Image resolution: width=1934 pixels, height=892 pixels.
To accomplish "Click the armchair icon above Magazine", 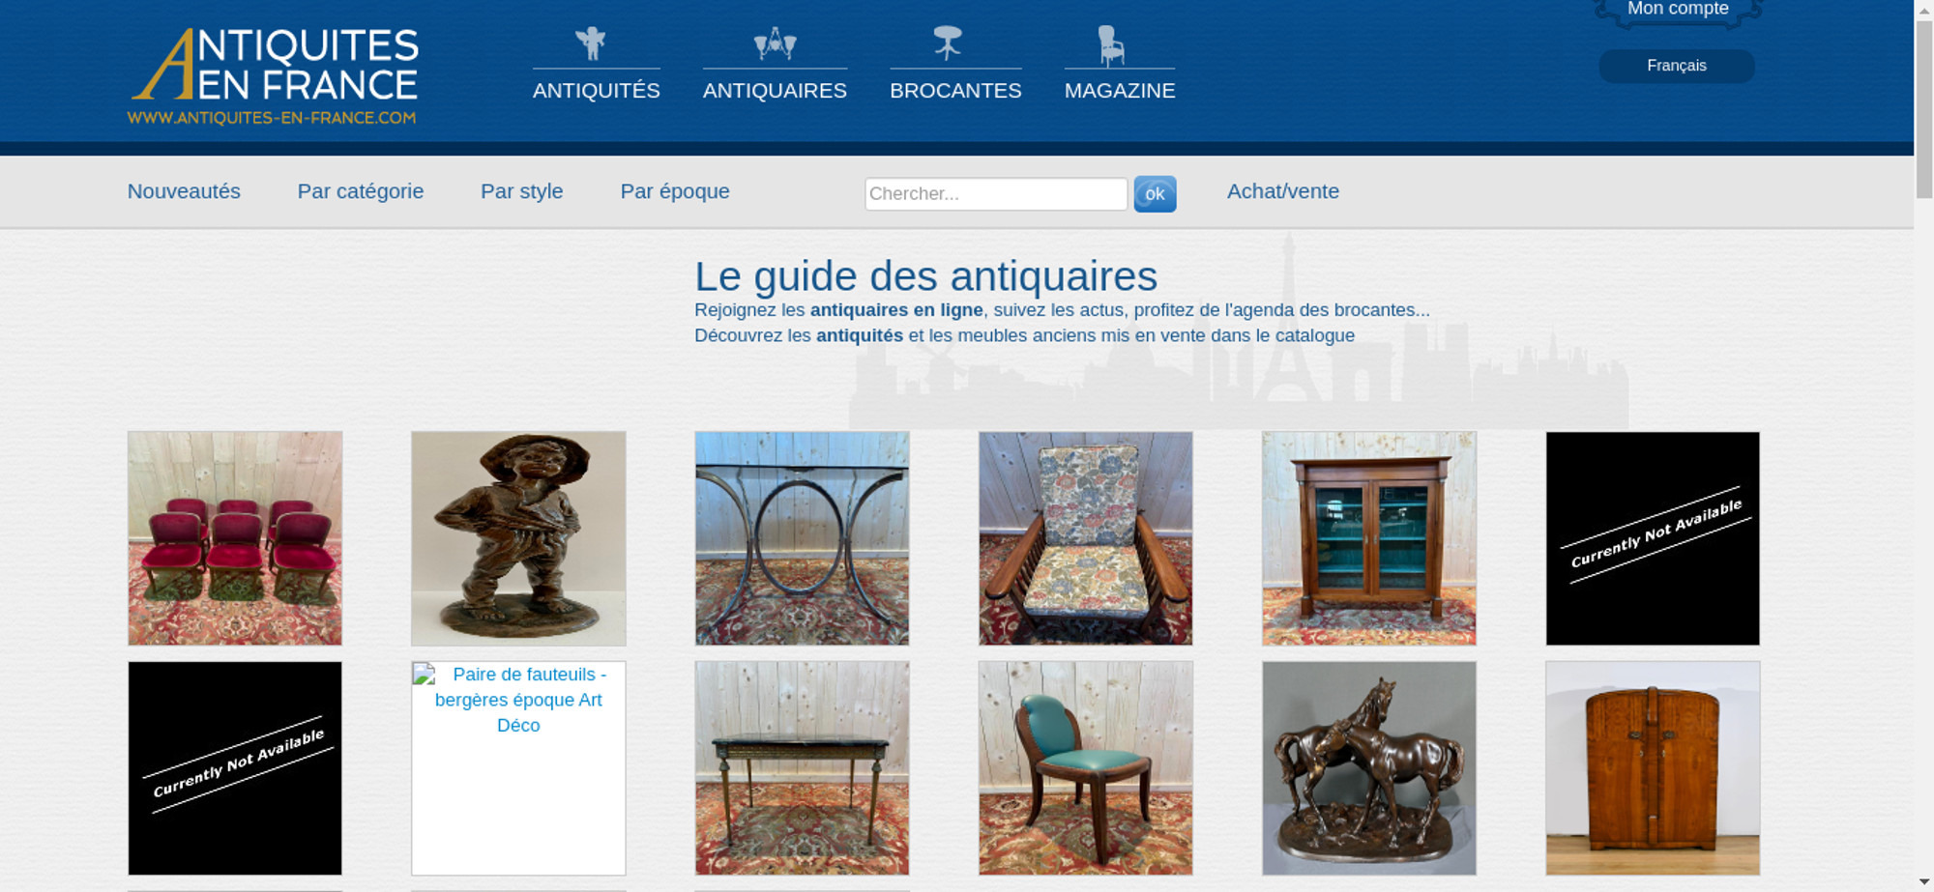I will (1111, 44).
